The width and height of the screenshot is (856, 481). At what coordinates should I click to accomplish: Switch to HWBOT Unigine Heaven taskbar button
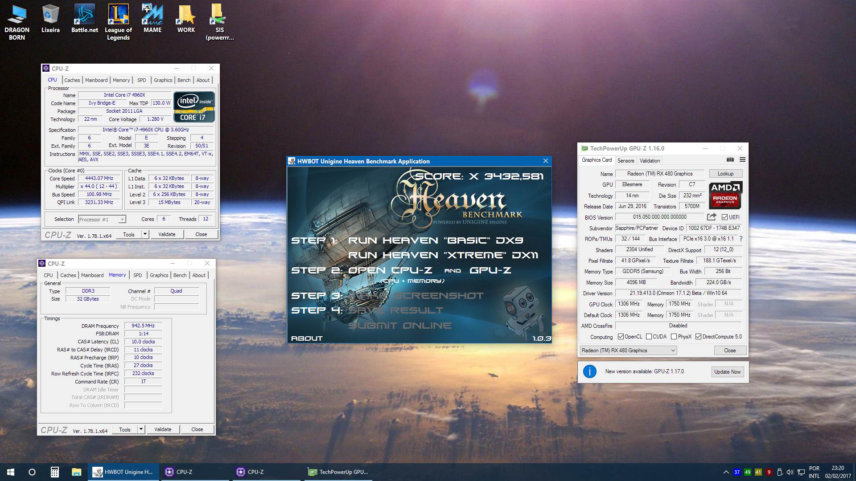coord(123,472)
